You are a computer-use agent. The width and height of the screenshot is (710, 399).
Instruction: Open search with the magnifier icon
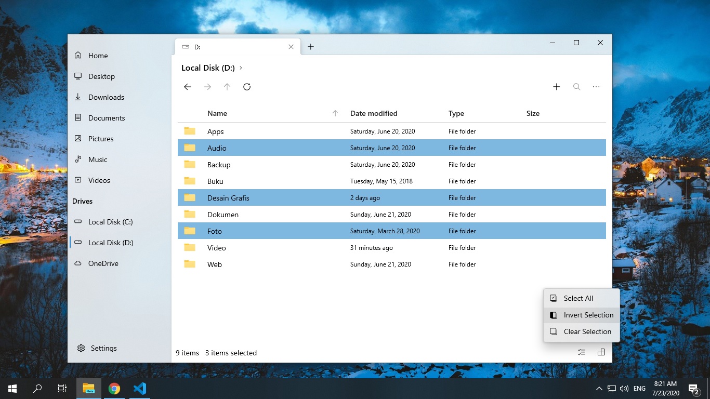(576, 87)
